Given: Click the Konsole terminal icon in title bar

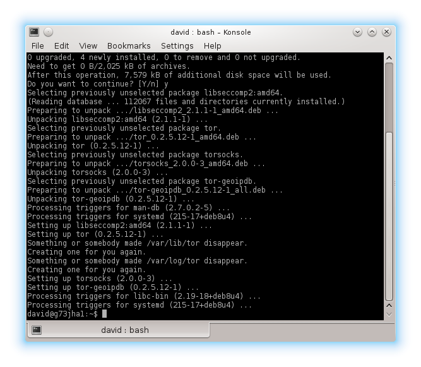Looking at the screenshot, I should tap(34, 32).
